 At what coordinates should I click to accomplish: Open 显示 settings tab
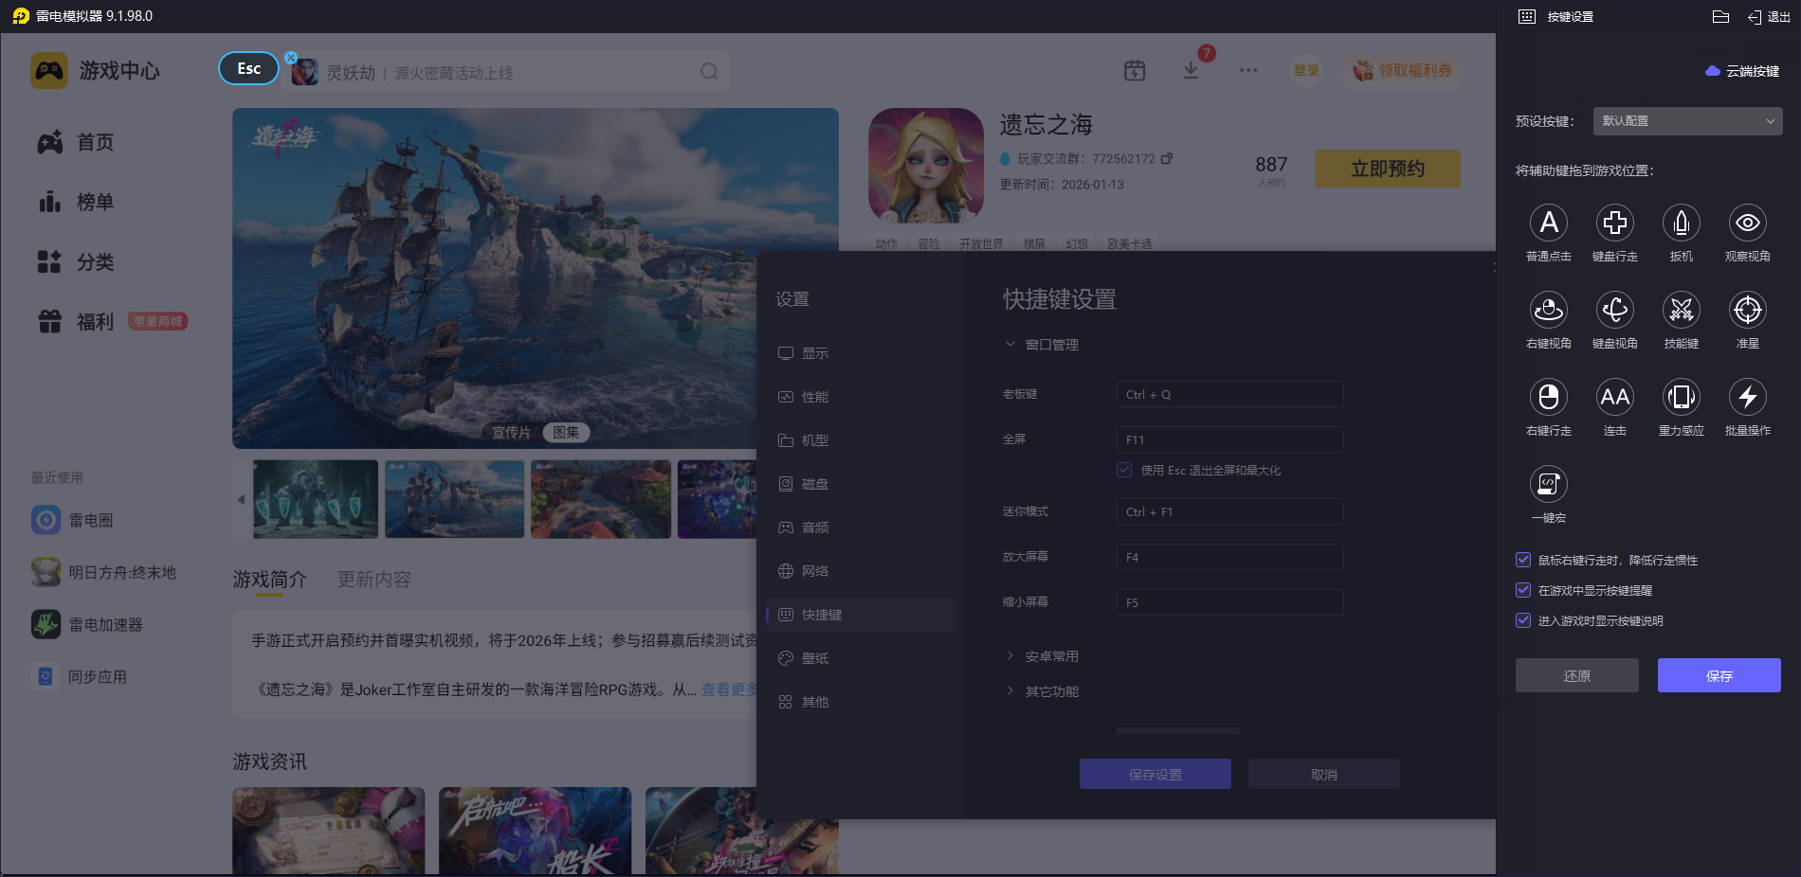861,353
